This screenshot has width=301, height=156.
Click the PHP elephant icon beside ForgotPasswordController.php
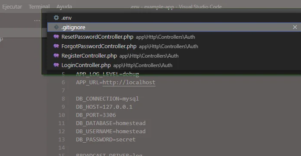56,46
